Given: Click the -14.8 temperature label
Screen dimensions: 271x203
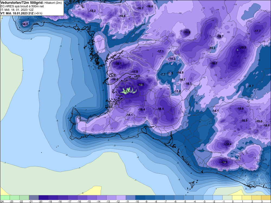Looking at the screenshot, I should (180, 72).
